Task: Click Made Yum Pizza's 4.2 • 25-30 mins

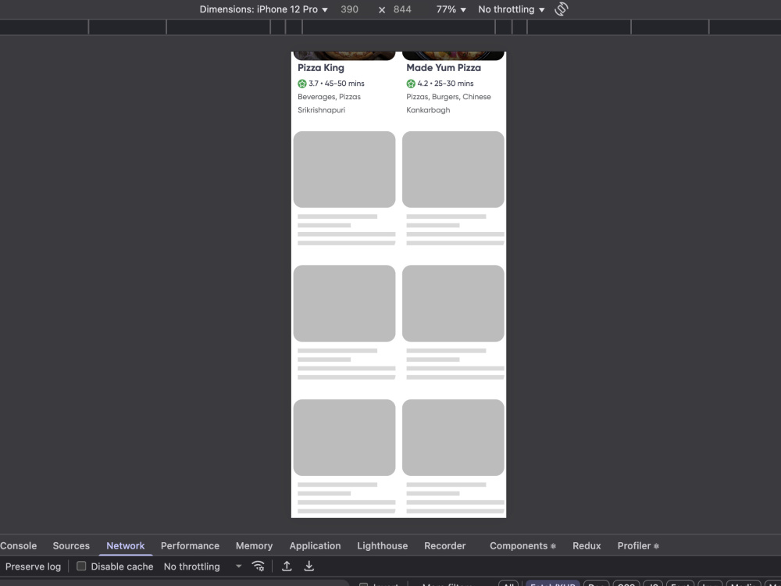Action: point(445,84)
